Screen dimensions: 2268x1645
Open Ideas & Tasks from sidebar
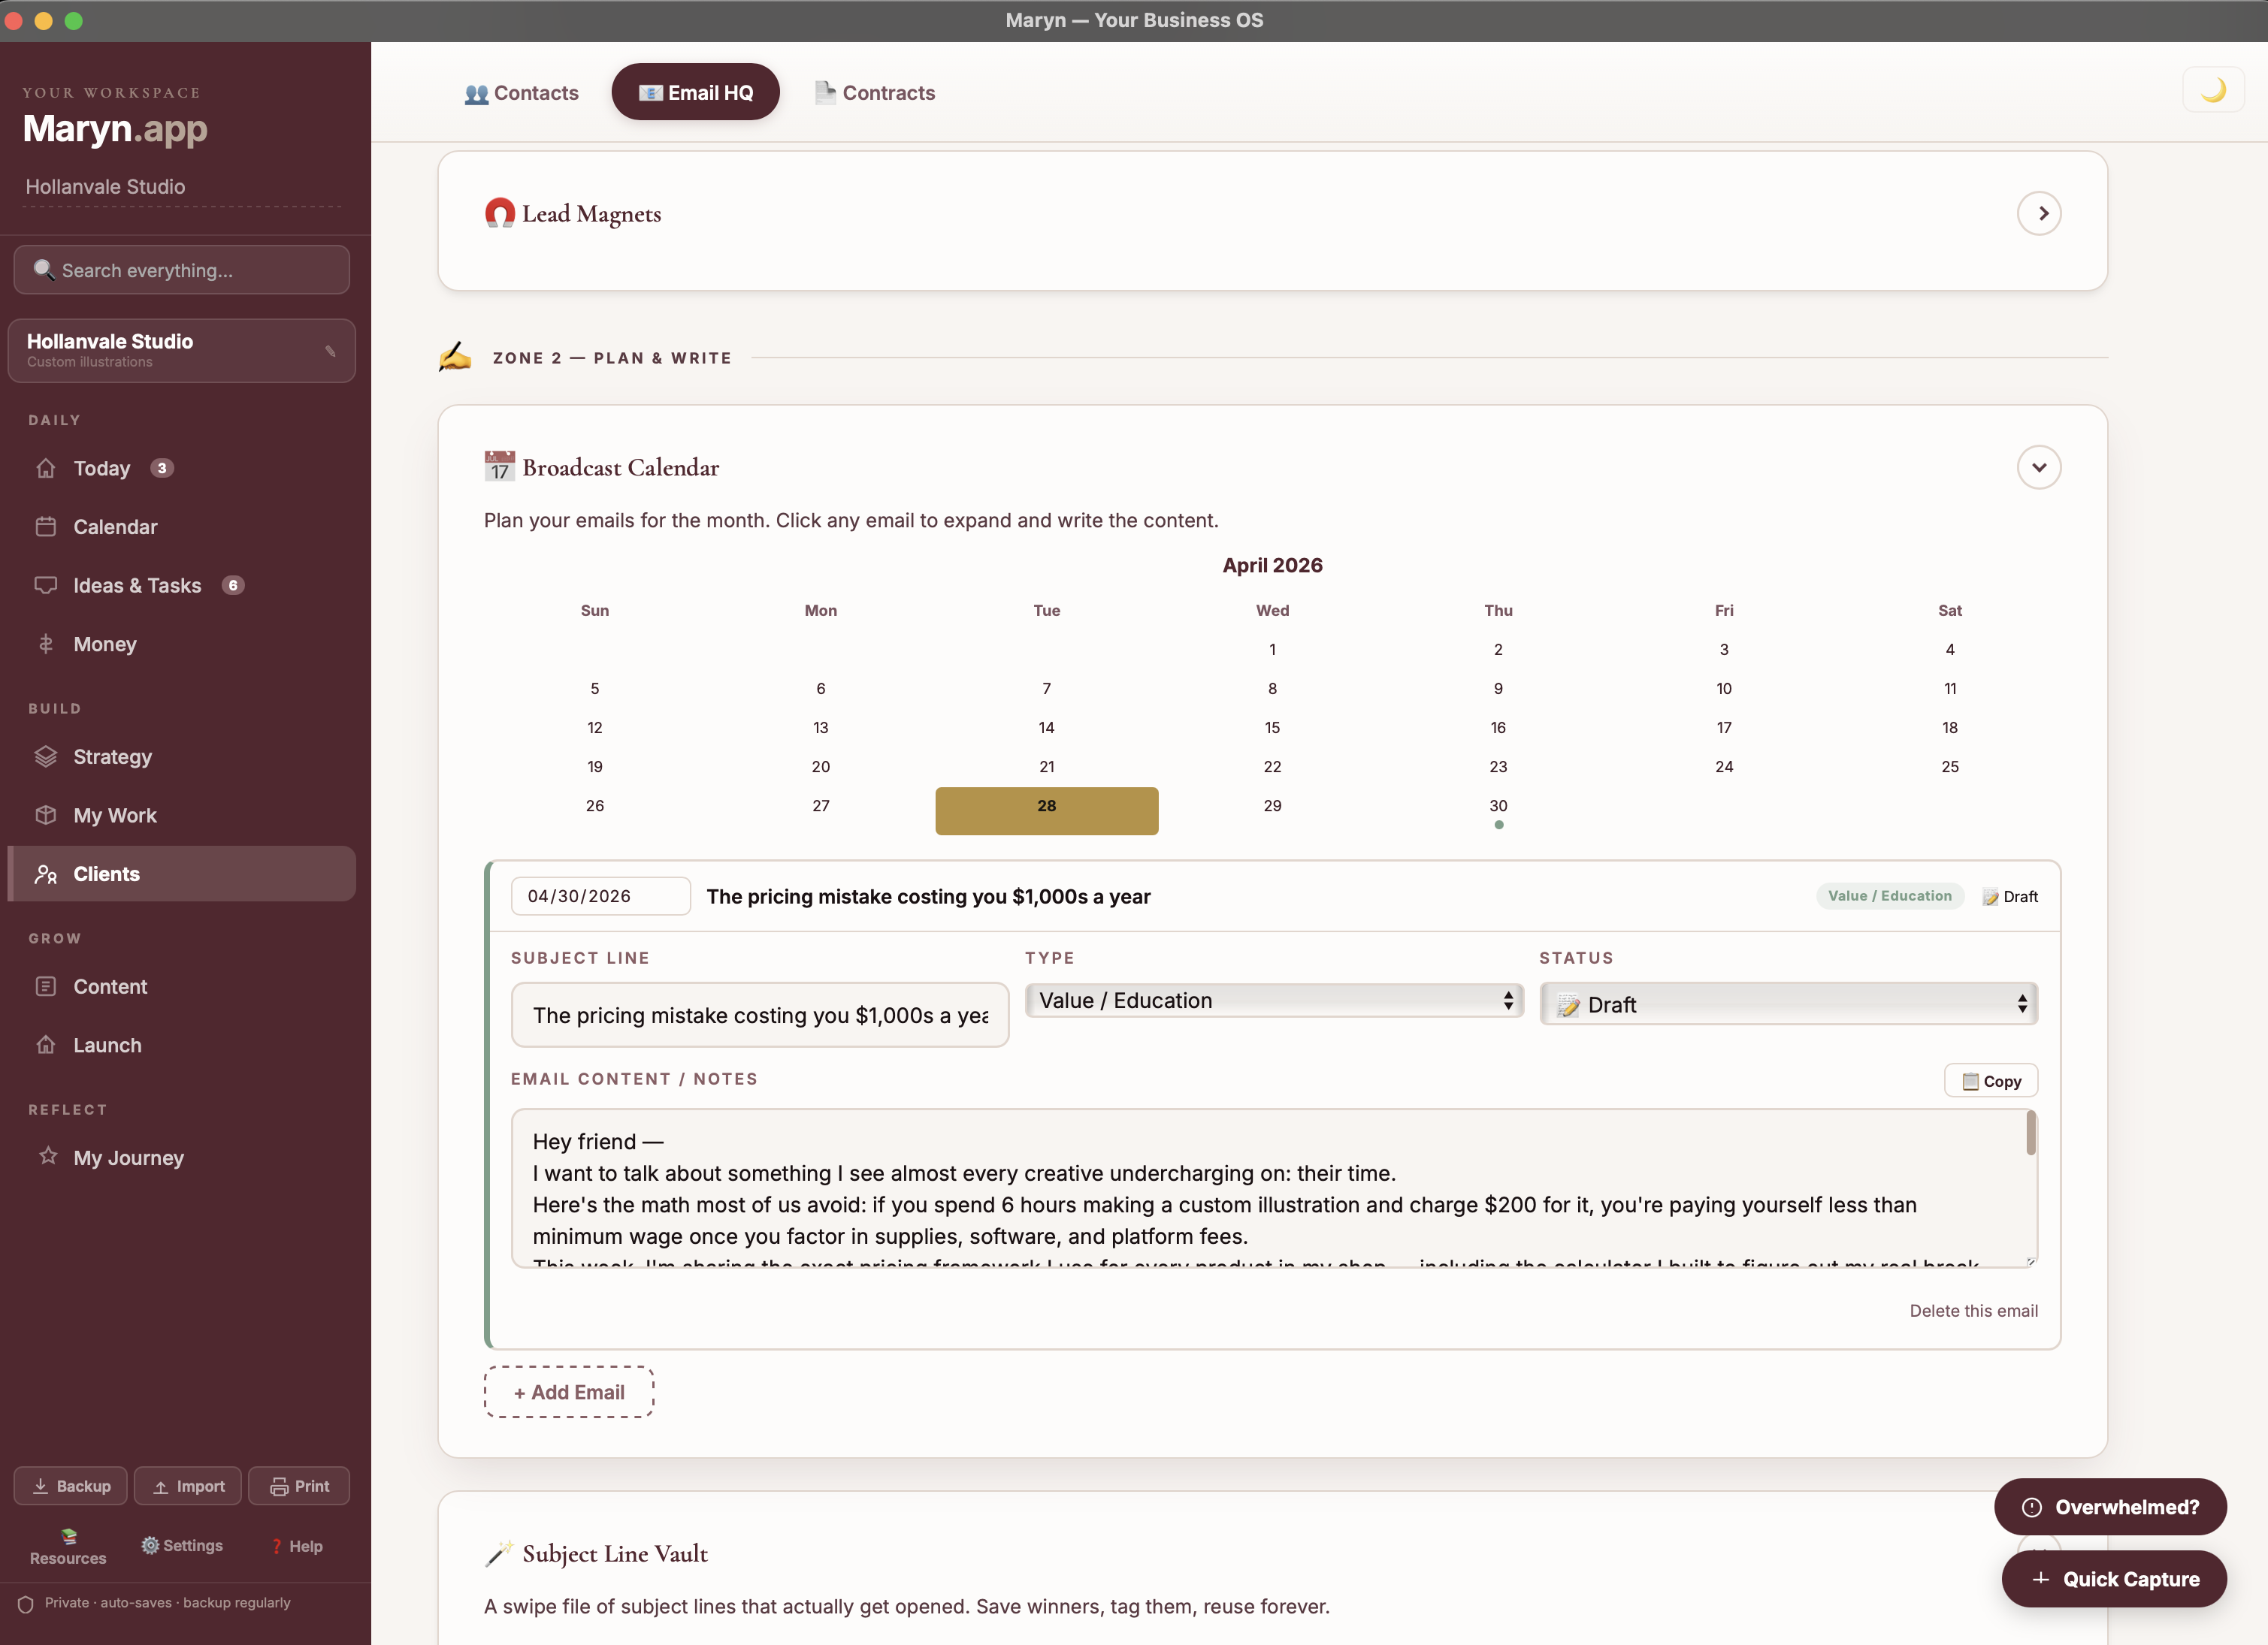(x=137, y=586)
